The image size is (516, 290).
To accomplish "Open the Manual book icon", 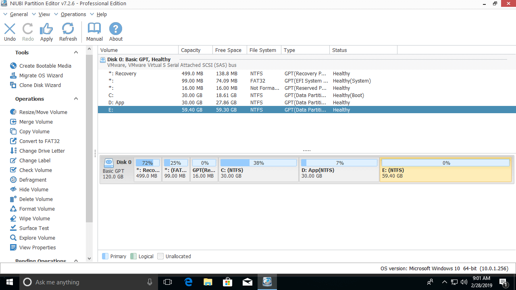I will tap(94, 32).
